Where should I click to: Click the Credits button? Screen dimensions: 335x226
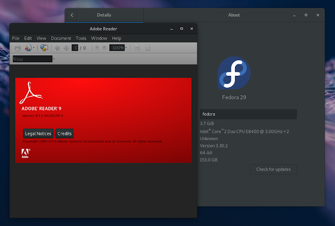point(64,133)
